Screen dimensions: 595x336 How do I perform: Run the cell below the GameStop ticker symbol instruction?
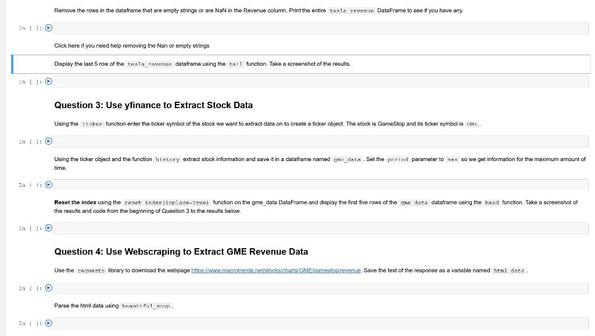[x=49, y=141]
